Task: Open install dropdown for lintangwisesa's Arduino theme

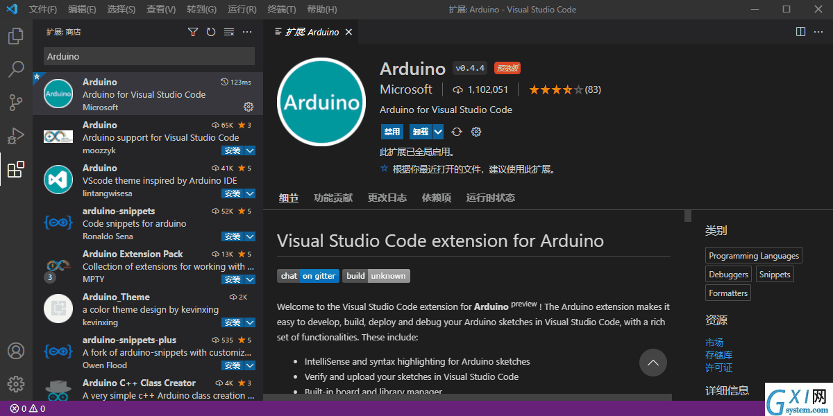Action: 250,193
